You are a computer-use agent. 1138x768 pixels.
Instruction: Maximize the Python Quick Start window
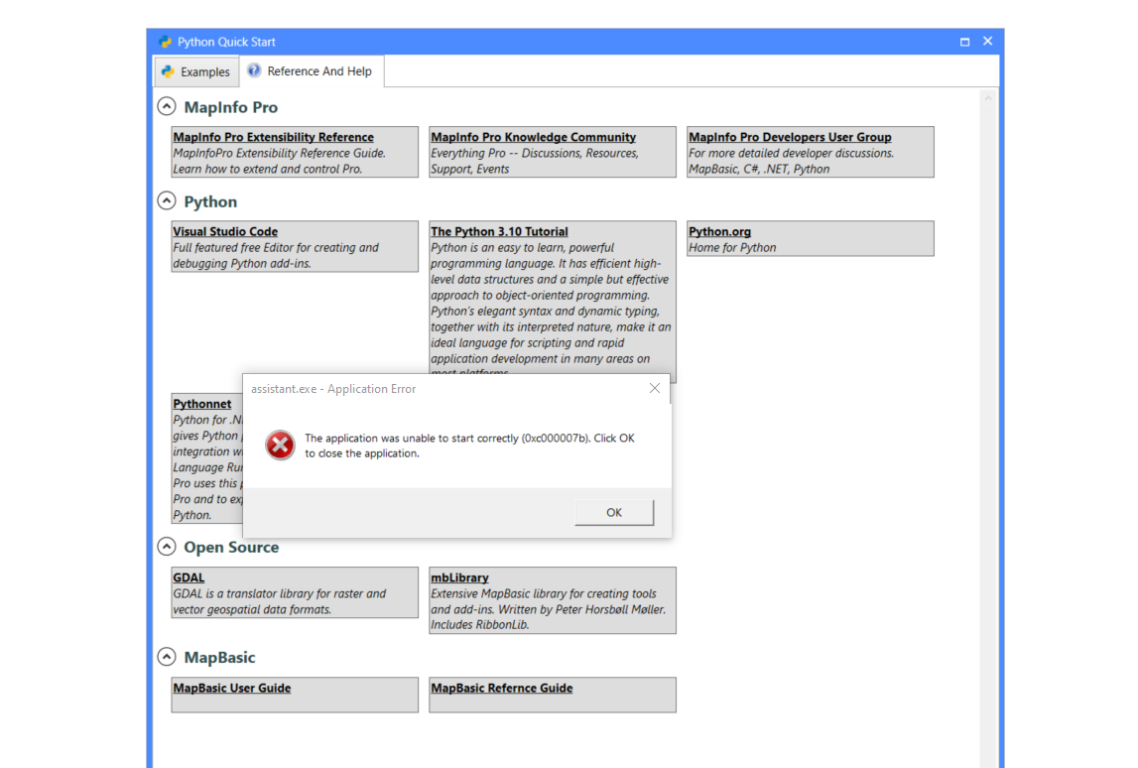964,42
